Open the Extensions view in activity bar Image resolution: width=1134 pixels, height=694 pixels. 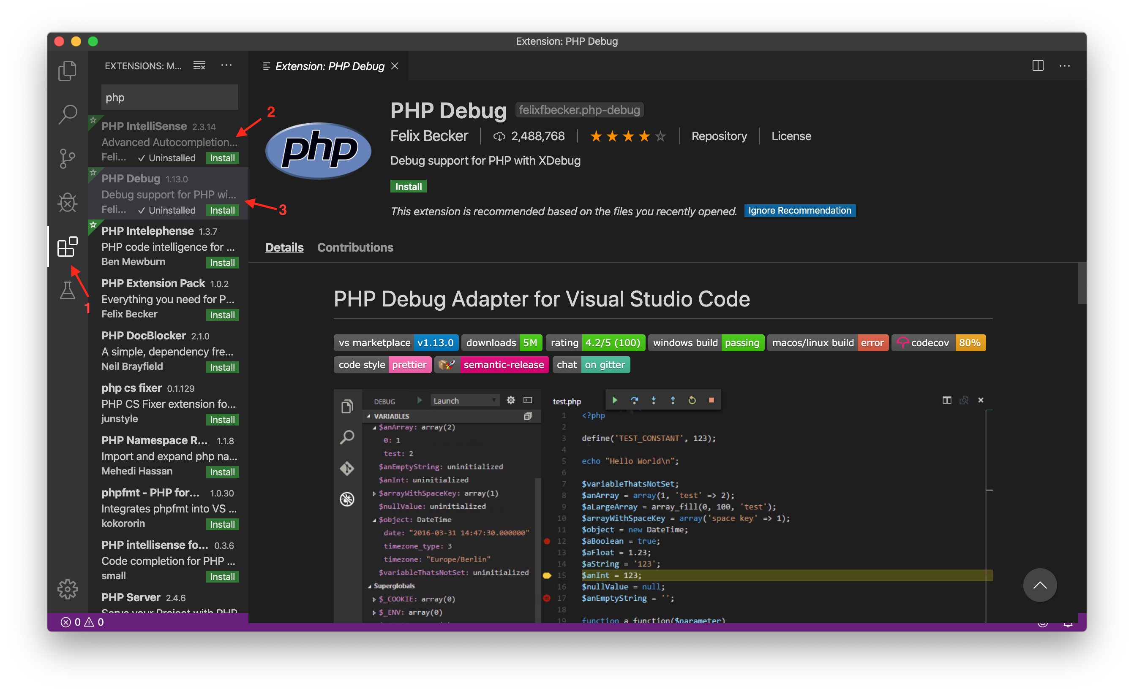click(x=67, y=247)
